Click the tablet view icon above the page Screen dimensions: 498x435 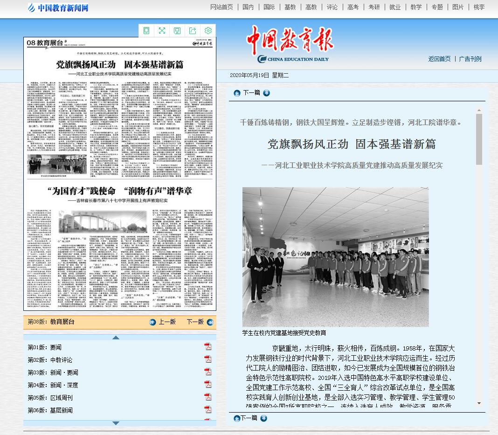146,30
